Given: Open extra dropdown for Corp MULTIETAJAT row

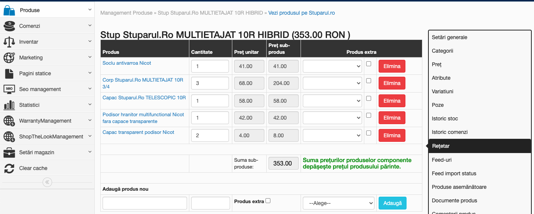Looking at the screenshot, I should tap(332, 83).
